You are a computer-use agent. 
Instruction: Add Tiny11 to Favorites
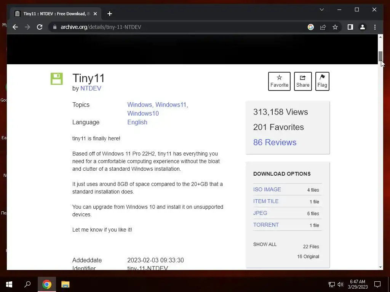pyautogui.click(x=279, y=81)
